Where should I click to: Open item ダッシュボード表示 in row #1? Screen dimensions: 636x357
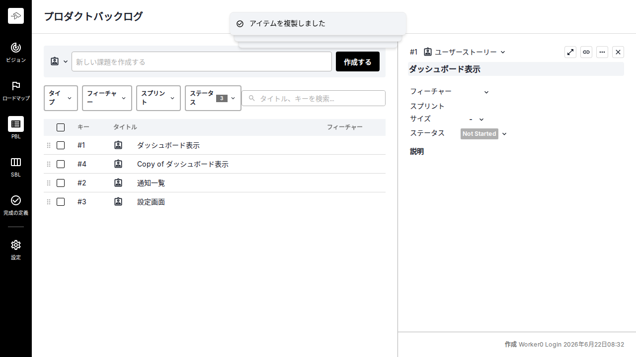[168, 145]
